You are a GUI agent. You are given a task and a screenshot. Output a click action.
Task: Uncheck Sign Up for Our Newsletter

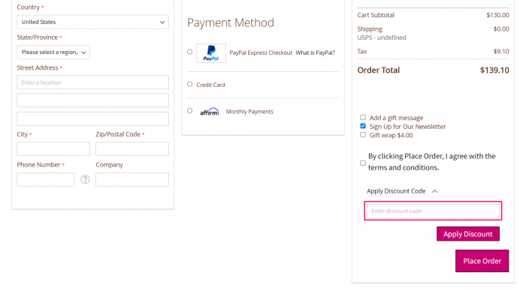[363, 126]
